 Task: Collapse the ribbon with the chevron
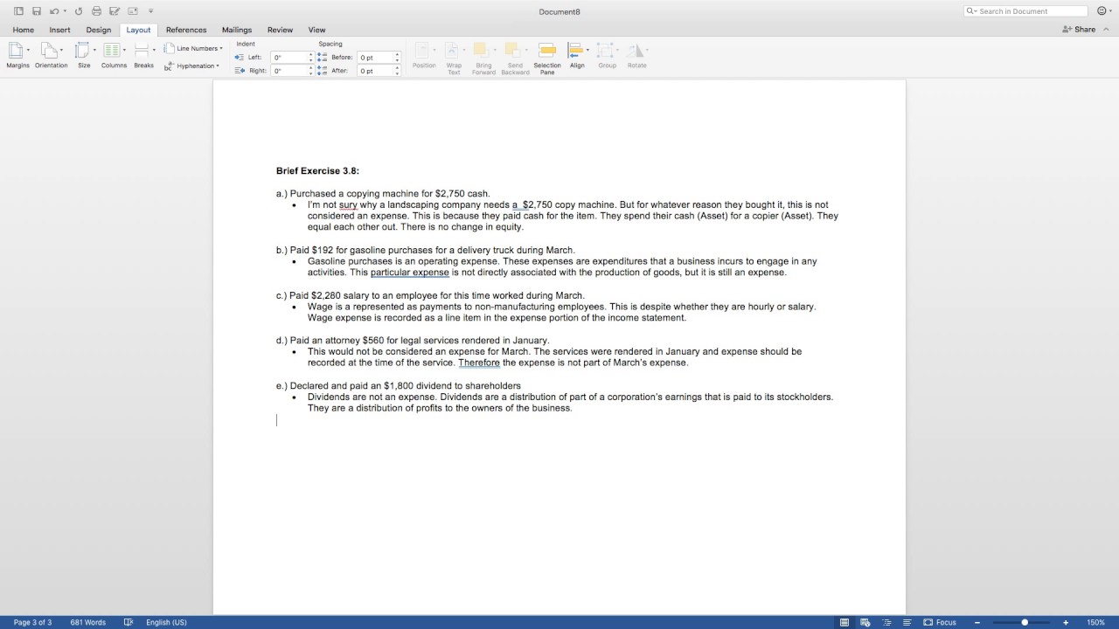(x=1106, y=29)
